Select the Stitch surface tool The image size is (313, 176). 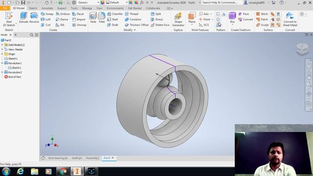pyautogui.click(x=262, y=14)
